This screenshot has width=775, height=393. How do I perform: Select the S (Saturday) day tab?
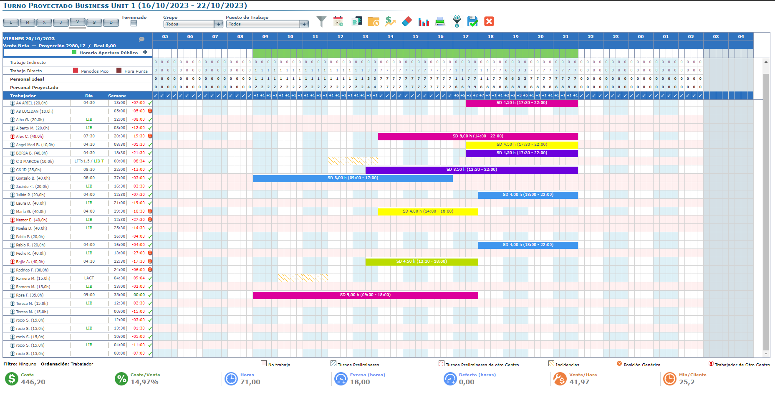[x=94, y=23]
